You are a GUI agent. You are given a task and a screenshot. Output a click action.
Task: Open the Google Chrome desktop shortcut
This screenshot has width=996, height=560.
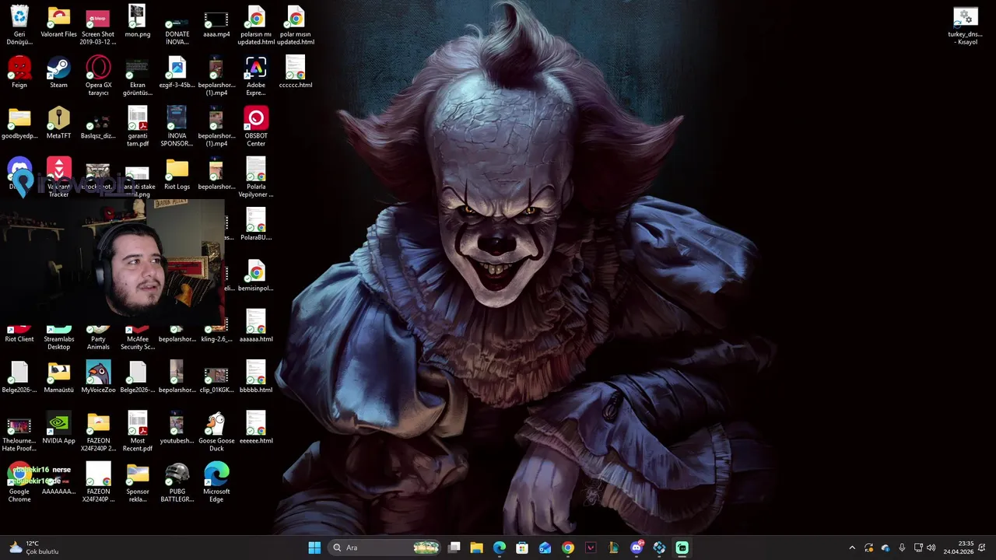[19, 482]
